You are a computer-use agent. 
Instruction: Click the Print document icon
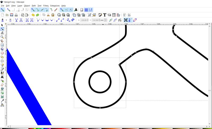(x=16, y=15)
